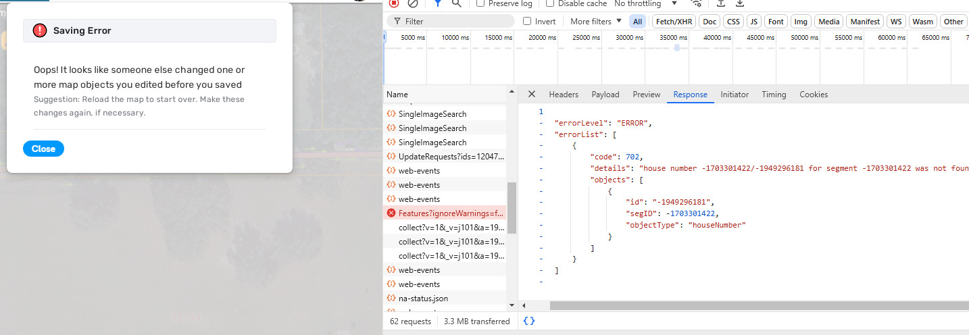This screenshot has width=969, height=335.
Task: Import HAR file upload icon
Action: 721,3
